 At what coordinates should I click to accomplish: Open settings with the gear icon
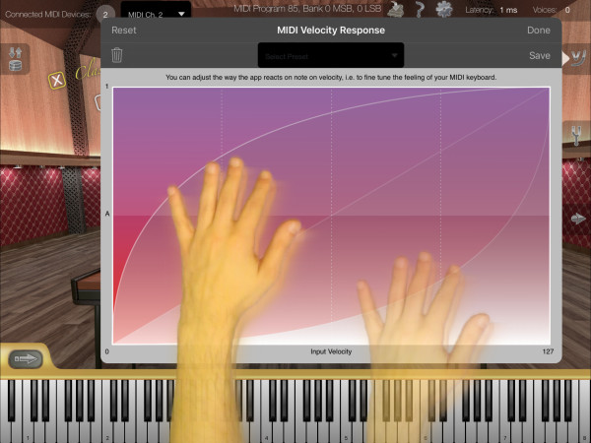coord(444,9)
